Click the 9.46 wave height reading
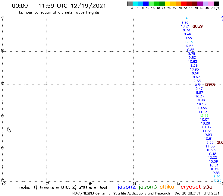Screen dimensions: 223x196 pos(187,34)
